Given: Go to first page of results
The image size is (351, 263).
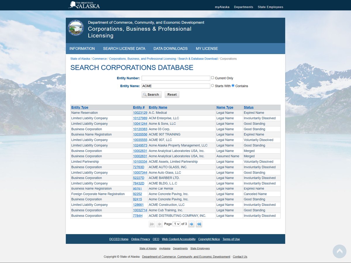Looking at the screenshot, I should [152, 224].
